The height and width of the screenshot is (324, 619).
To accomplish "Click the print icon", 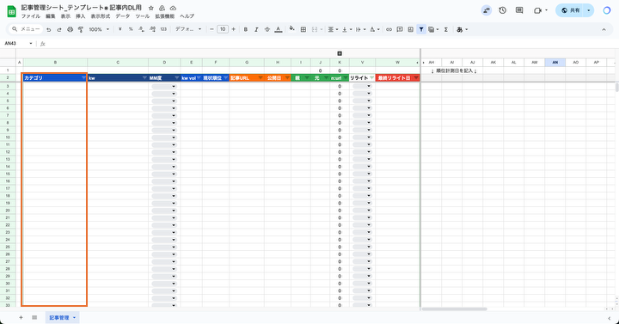I will 70,29.
